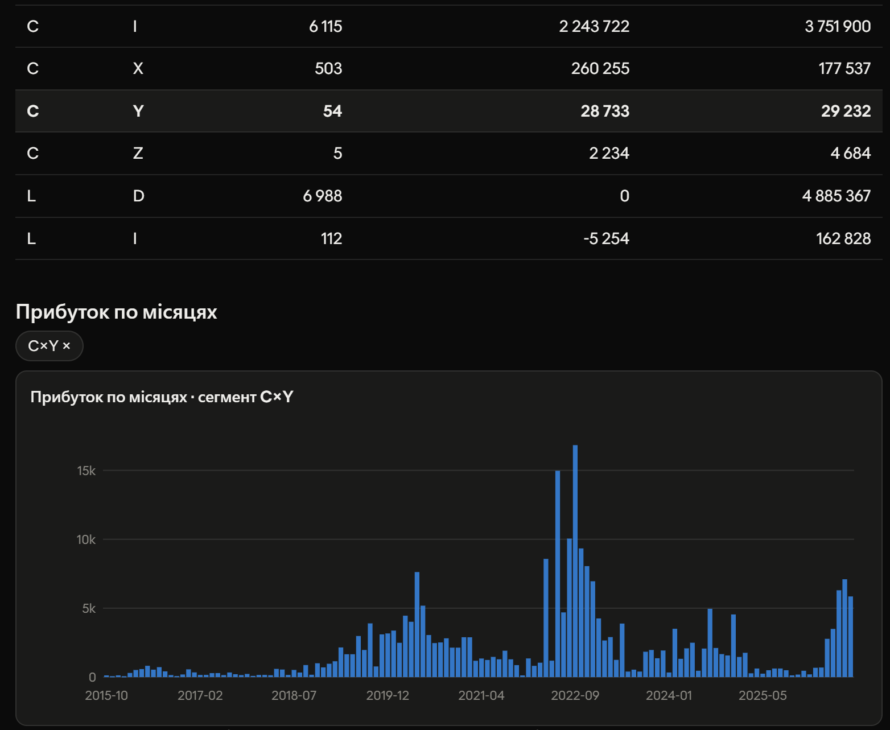The image size is (890, 730).
Task: Click the 2024-01 axis label
Action: [669, 695]
